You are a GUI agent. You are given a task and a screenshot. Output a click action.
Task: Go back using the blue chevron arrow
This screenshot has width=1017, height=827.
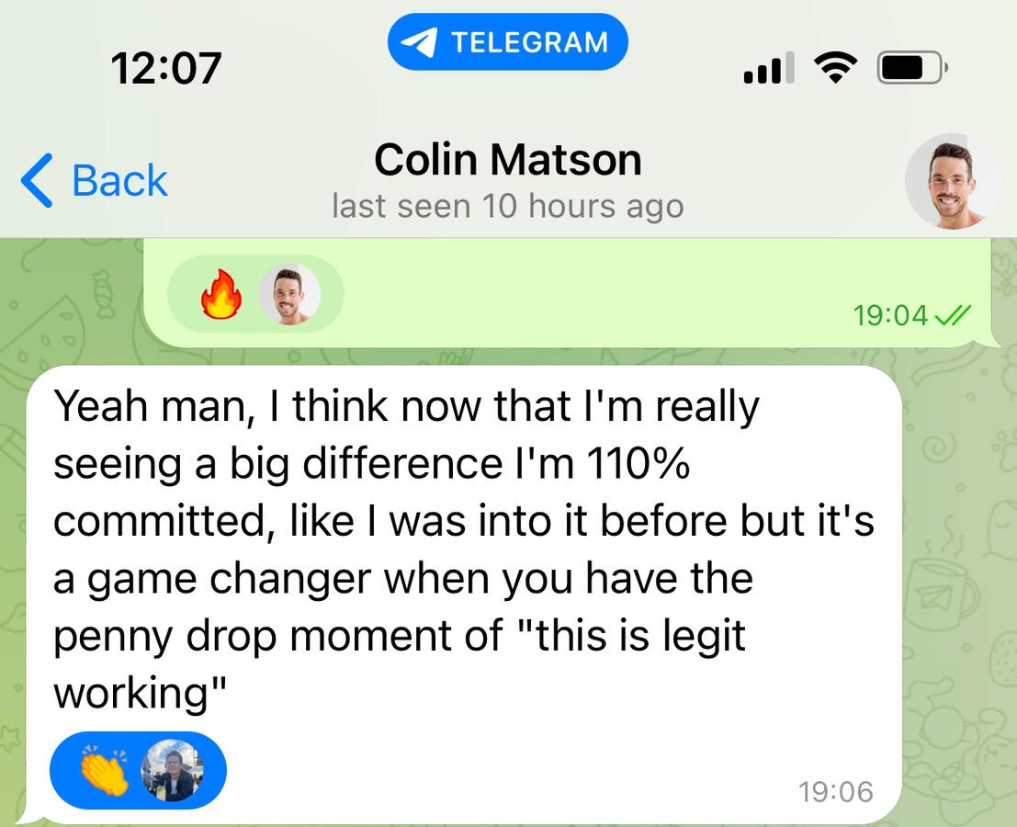tap(37, 180)
